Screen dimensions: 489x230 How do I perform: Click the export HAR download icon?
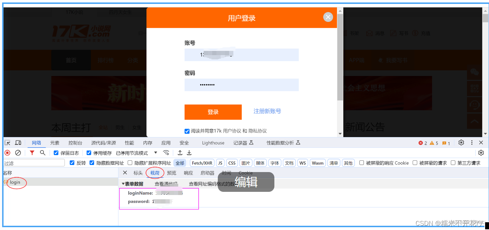pyautogui.click(x=189, y=152)
